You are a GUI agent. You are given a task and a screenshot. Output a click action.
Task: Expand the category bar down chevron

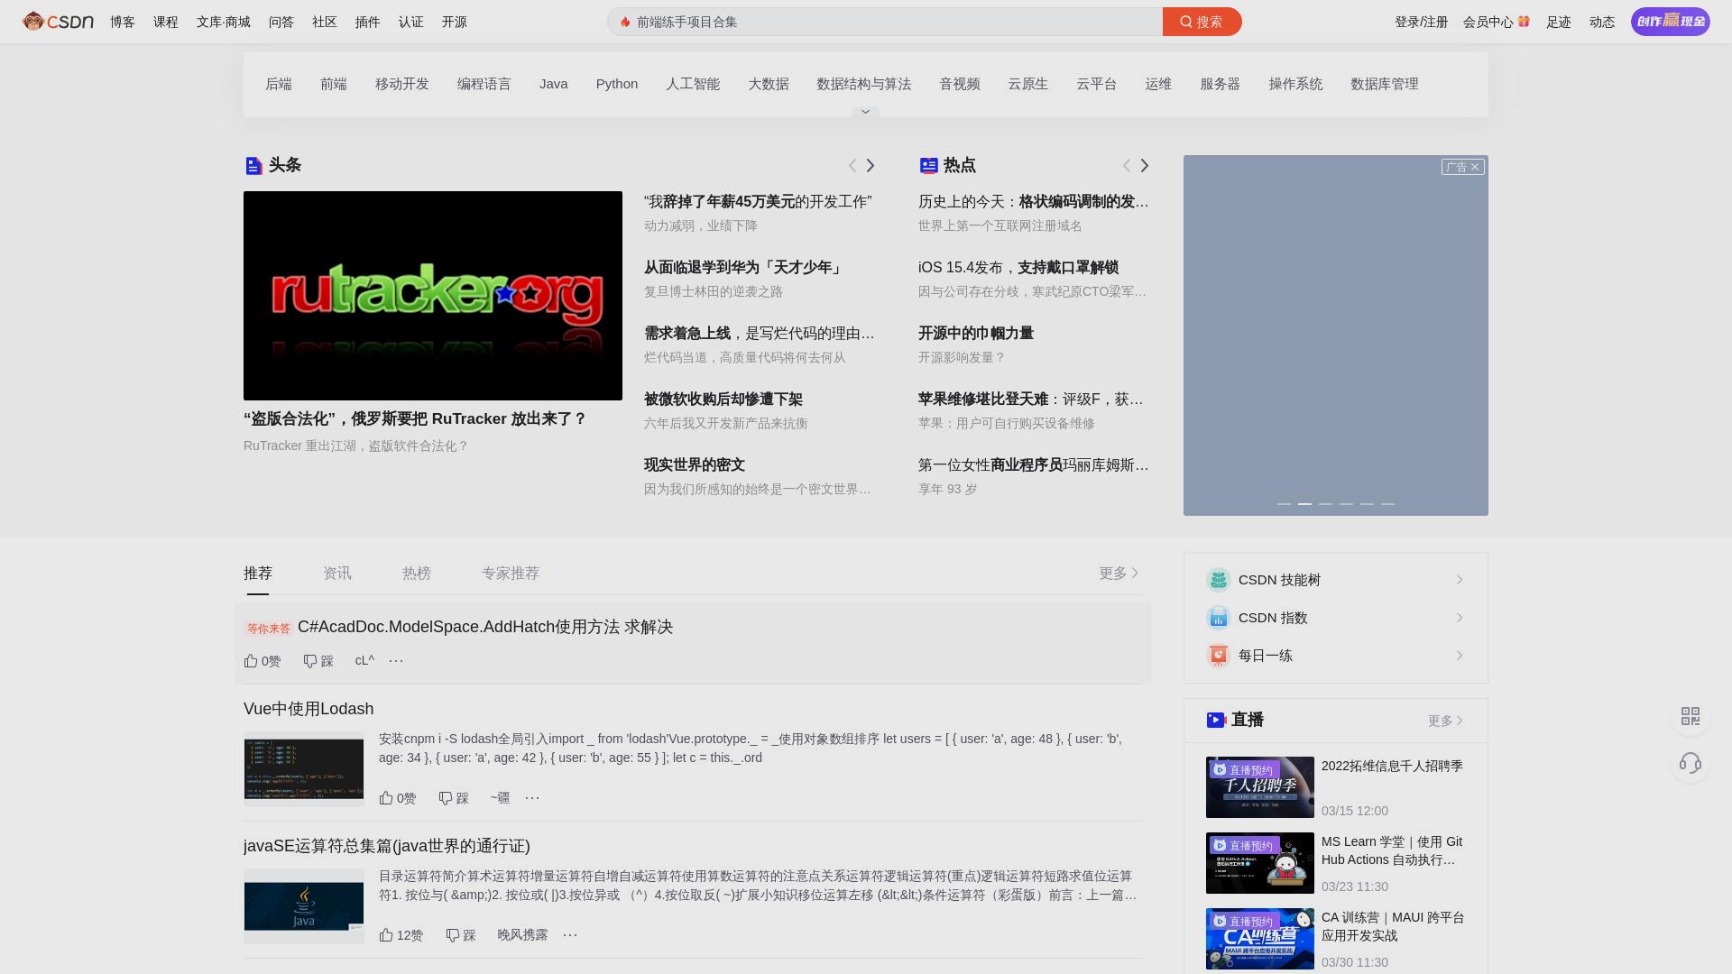865,112
